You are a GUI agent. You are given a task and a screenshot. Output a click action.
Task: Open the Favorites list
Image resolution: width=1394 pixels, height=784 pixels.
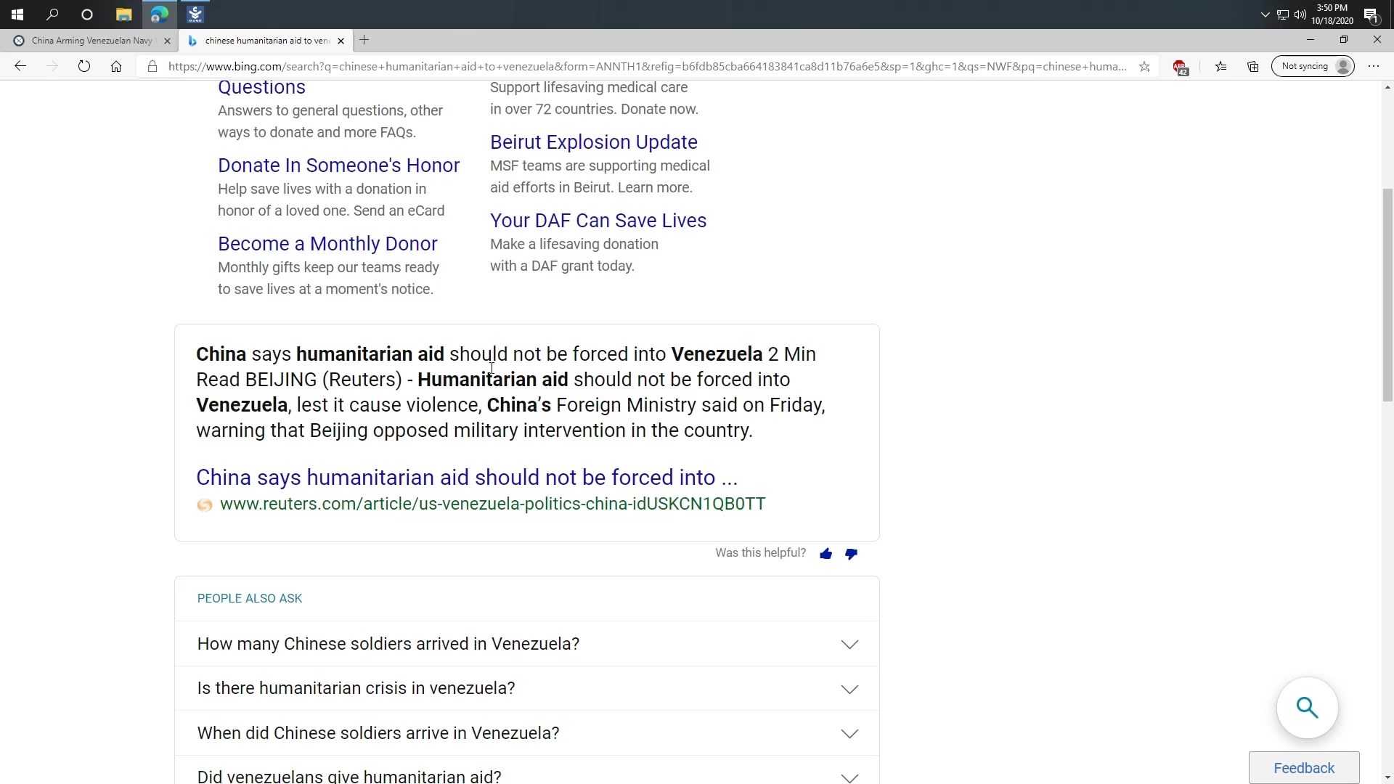(x=1220, y=66)
